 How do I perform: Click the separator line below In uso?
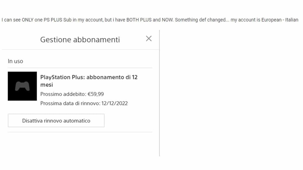tap(80, 68)
